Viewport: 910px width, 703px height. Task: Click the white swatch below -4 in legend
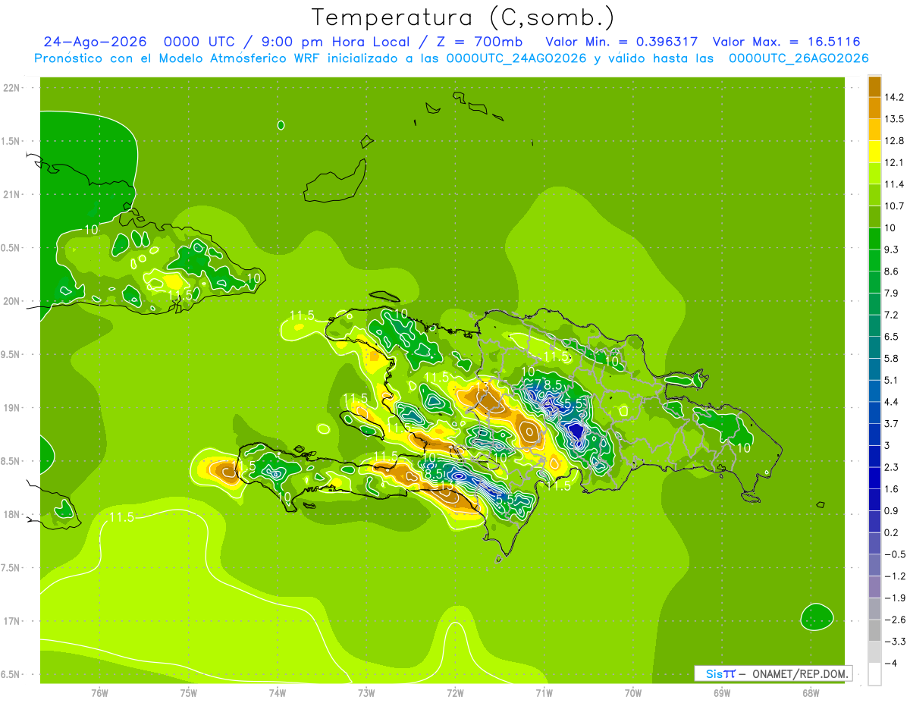click(874, 674)
